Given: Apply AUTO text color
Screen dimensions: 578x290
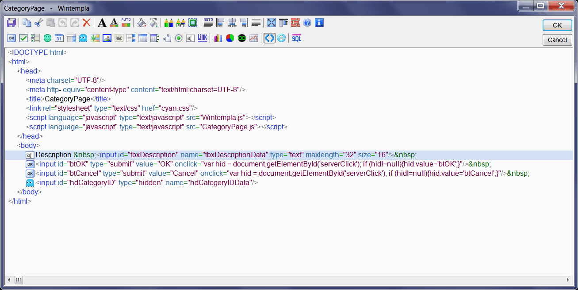Looking at the screenshot, I should [x=126, y=23].
